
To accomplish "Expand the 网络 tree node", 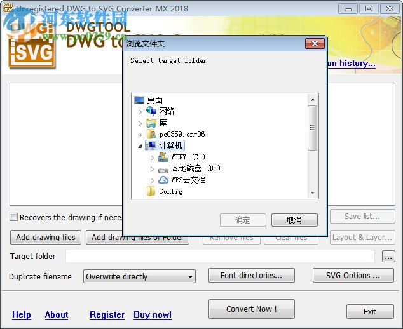I will (x=140, y=112).
